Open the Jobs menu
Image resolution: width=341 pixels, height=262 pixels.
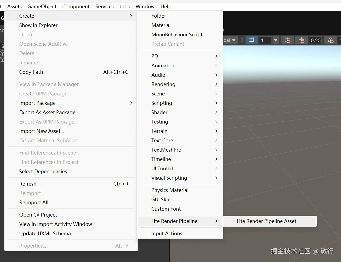pos(125,6)
